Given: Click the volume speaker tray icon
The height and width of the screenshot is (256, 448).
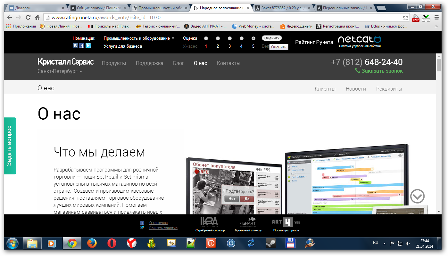Looking at the screenshot, I should tap(408, 243).
